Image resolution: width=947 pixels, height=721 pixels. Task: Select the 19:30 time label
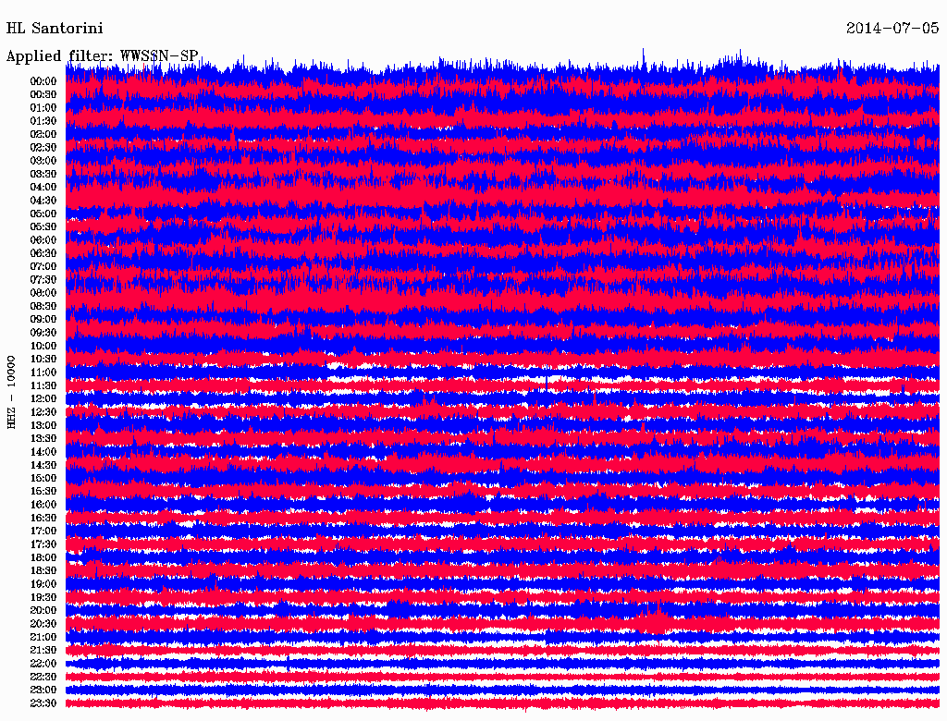(43, 598)
